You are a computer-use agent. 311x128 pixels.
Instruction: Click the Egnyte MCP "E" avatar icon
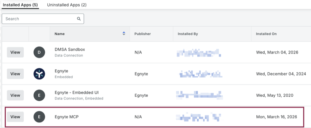point(39,117)
